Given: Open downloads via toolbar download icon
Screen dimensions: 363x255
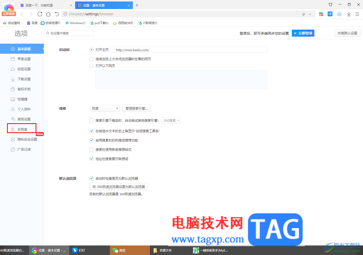Looking at the screenshot, I should [349, 14].
